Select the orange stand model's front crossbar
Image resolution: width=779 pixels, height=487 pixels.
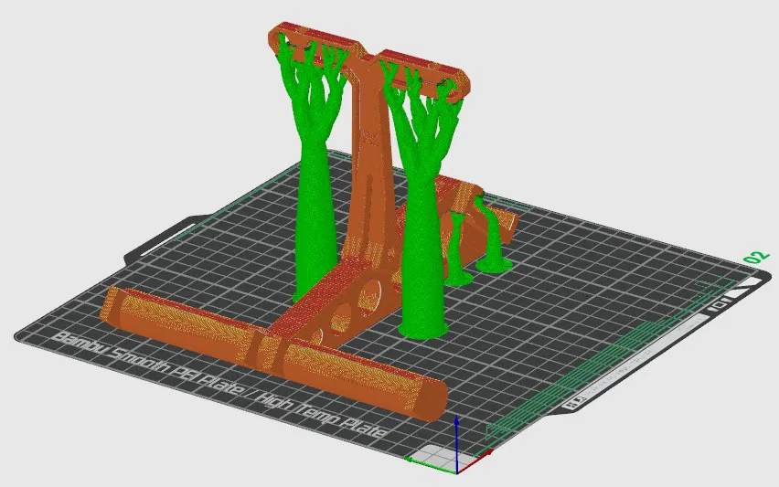pyautogui.click(x=273, y=354)
